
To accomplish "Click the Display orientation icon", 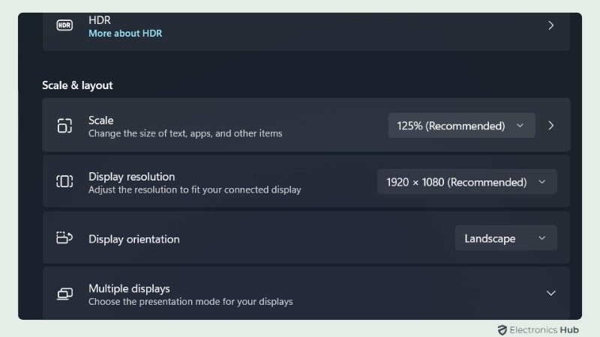I will point(64,238).
